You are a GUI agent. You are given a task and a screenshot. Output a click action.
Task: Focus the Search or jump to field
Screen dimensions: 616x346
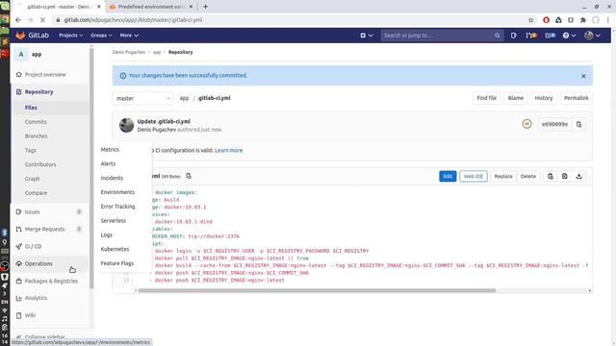[x=442, y=36]
